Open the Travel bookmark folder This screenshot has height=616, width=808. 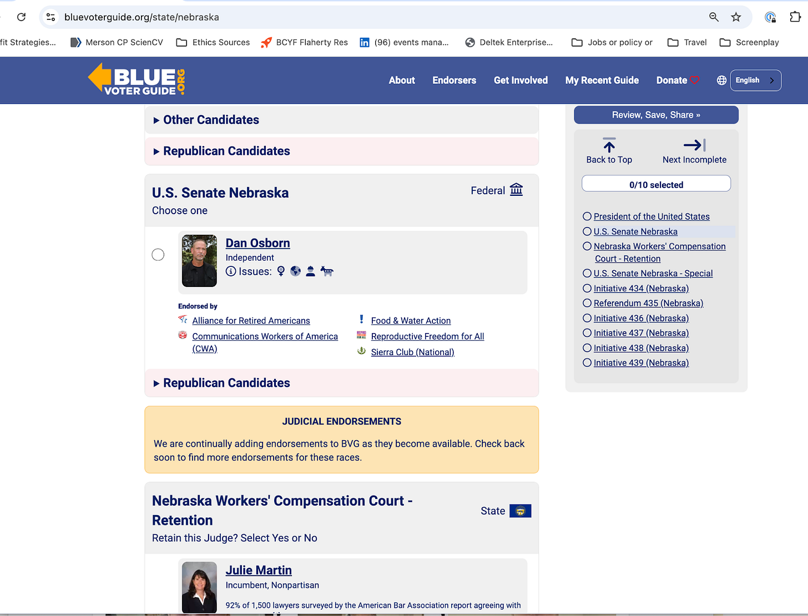click(687, 42)
